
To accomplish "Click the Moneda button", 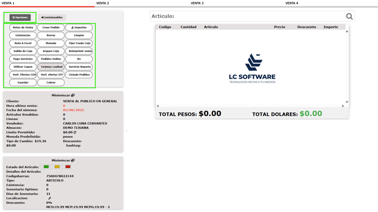I will 51,43.
